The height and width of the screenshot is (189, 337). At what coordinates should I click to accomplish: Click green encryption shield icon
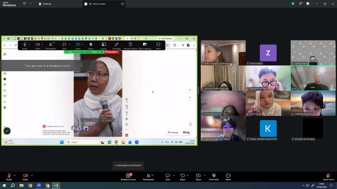[x=293, y=4]
